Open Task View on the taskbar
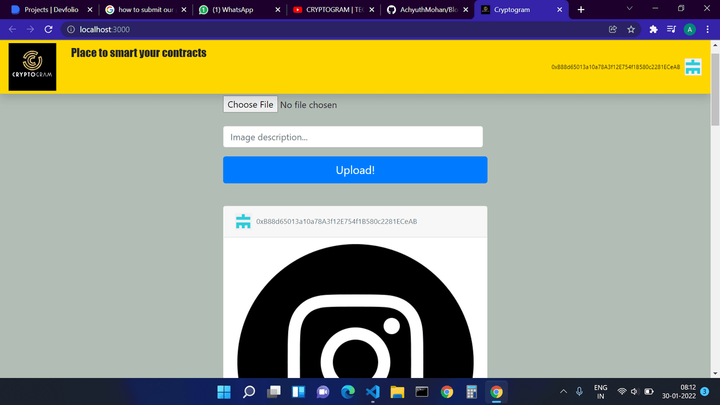Viewport: 720px width, 405px height. [x=273, y=392]
